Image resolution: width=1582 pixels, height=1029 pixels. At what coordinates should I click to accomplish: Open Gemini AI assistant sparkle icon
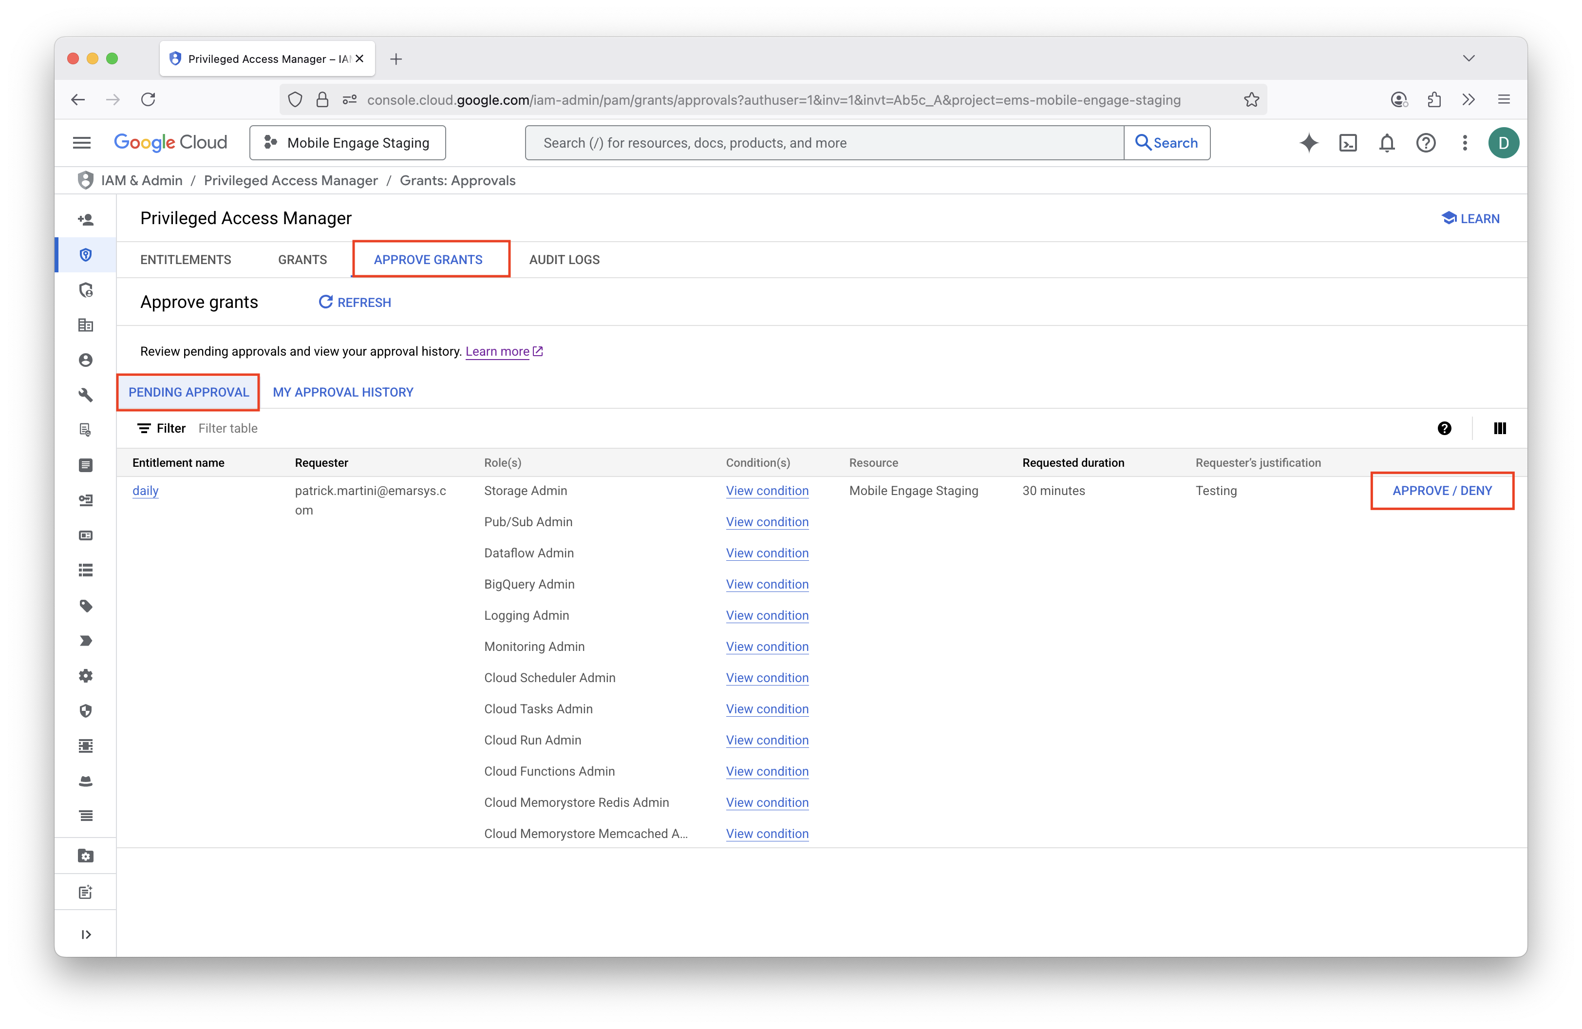[x=1309, y=143]
